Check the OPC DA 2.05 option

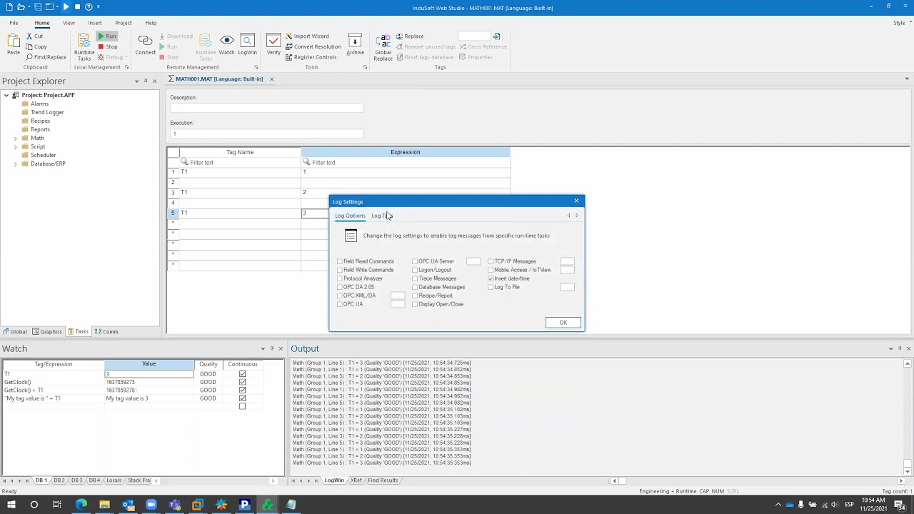pyautogui.click(x=340, y=287)
